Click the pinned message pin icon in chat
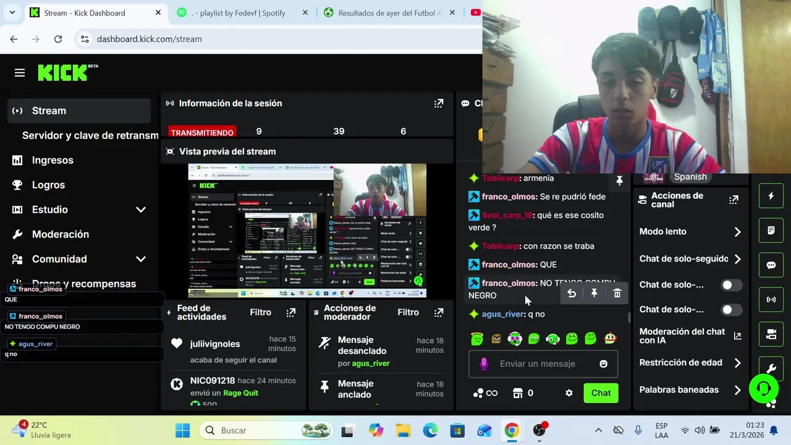791x445 pixels. pyautogui.click(x=619, y=180)
